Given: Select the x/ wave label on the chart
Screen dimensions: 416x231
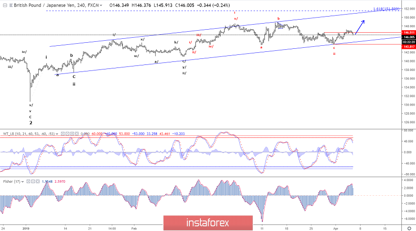Looking at the screenshot, I should [143, 40].
